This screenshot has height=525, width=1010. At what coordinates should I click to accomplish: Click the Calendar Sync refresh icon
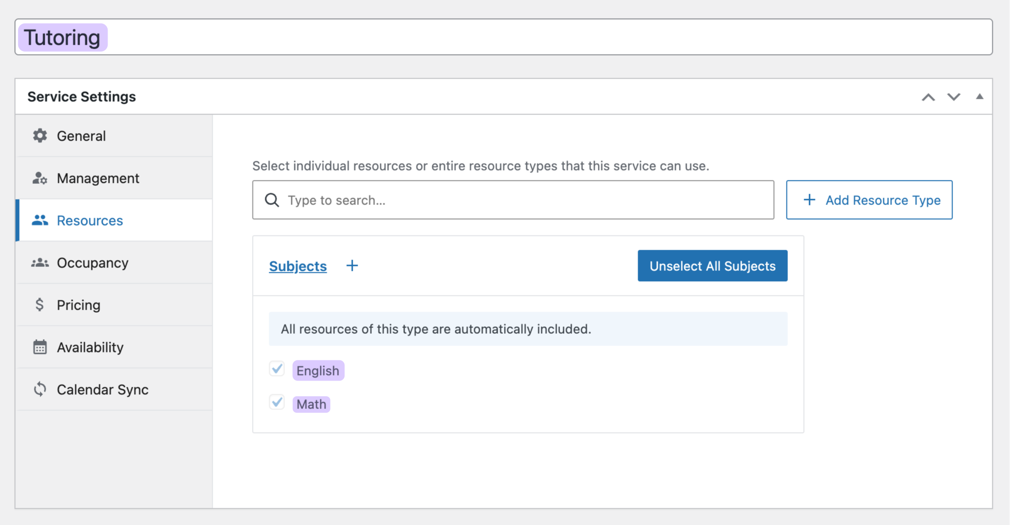[x=40, y=389]
